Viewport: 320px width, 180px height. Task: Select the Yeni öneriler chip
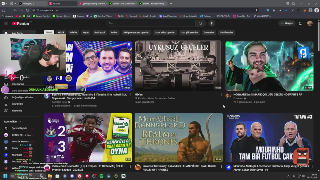[x=226, y=32]
